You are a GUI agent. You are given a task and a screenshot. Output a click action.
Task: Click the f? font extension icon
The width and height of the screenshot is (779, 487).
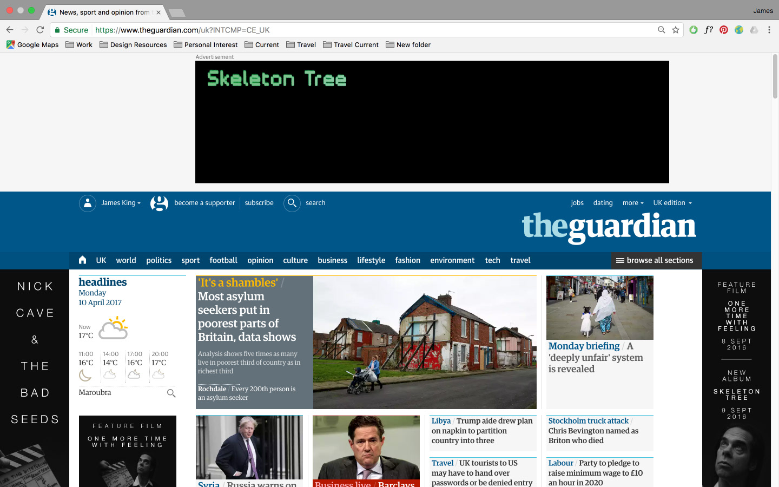click(709, 30)
